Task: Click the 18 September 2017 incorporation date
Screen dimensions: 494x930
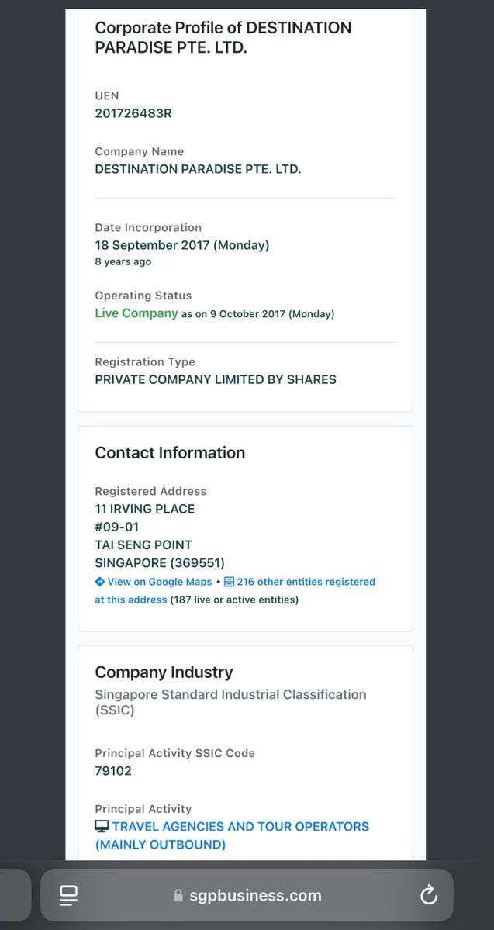Action: pyautogui.click(x=182, y=245)
